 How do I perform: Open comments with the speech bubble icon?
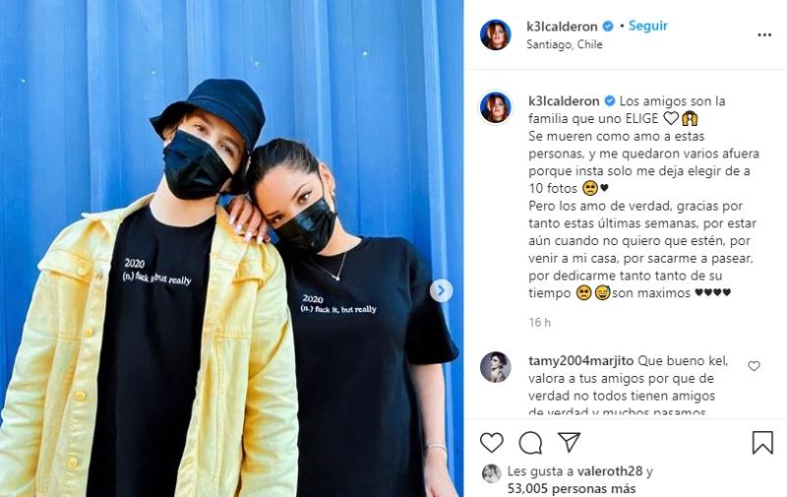click(x=530, y=443)
